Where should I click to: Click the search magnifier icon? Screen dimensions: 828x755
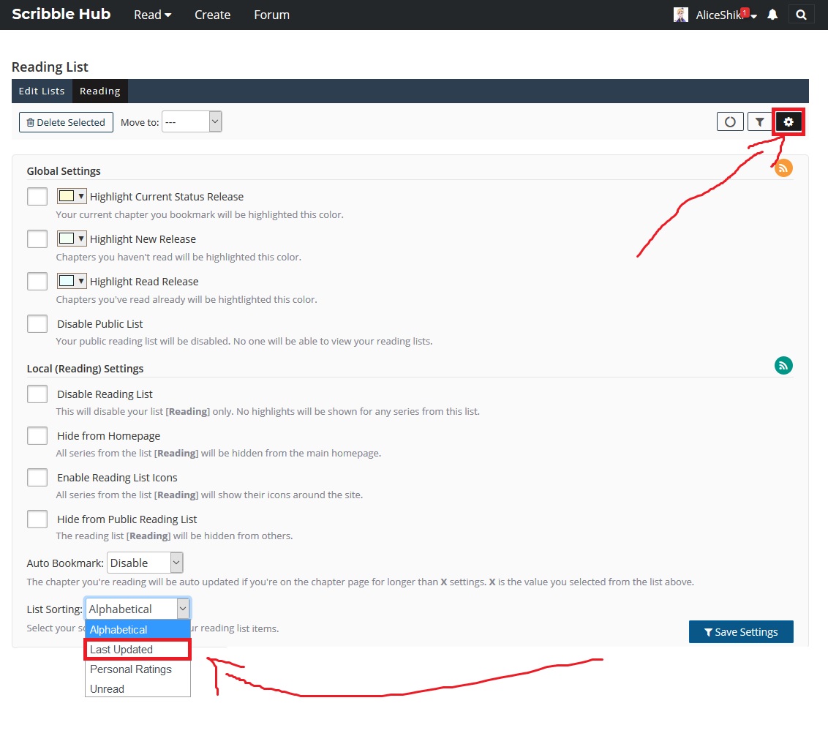pyautogui.click(x=801, y=15)
